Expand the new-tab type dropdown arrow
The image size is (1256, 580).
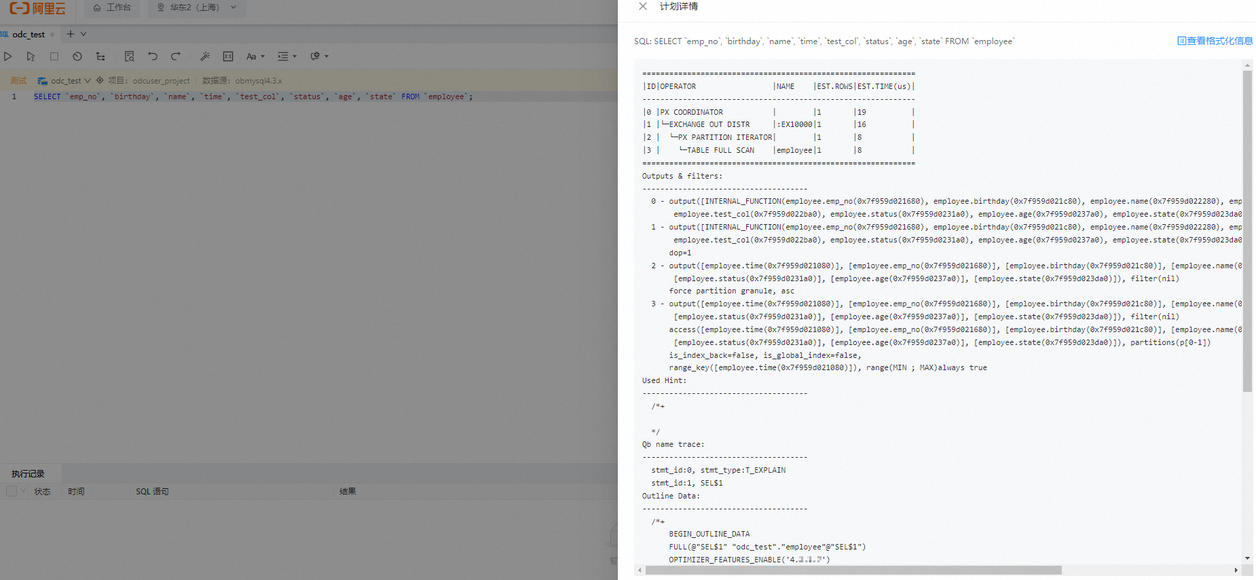[x=84, y=34]
